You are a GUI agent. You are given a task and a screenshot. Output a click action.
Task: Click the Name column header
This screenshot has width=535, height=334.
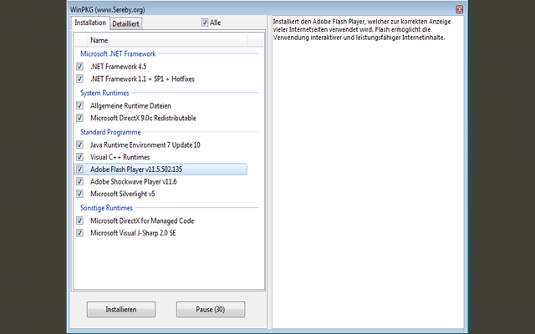tap(167, 40)
